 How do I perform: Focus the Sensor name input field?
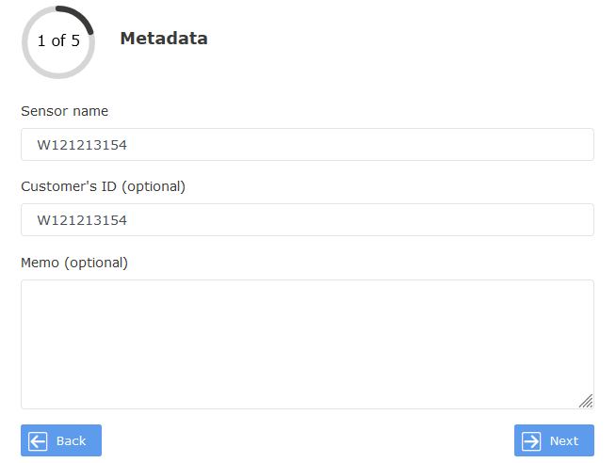click(x=307, y=145)
